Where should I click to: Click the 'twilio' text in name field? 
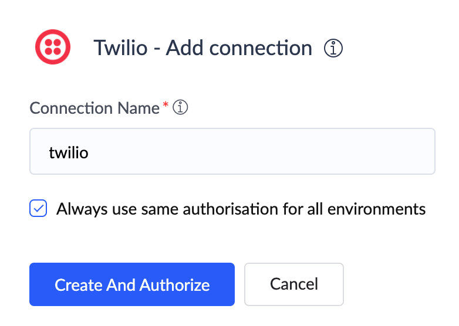(x=69, y=152)
